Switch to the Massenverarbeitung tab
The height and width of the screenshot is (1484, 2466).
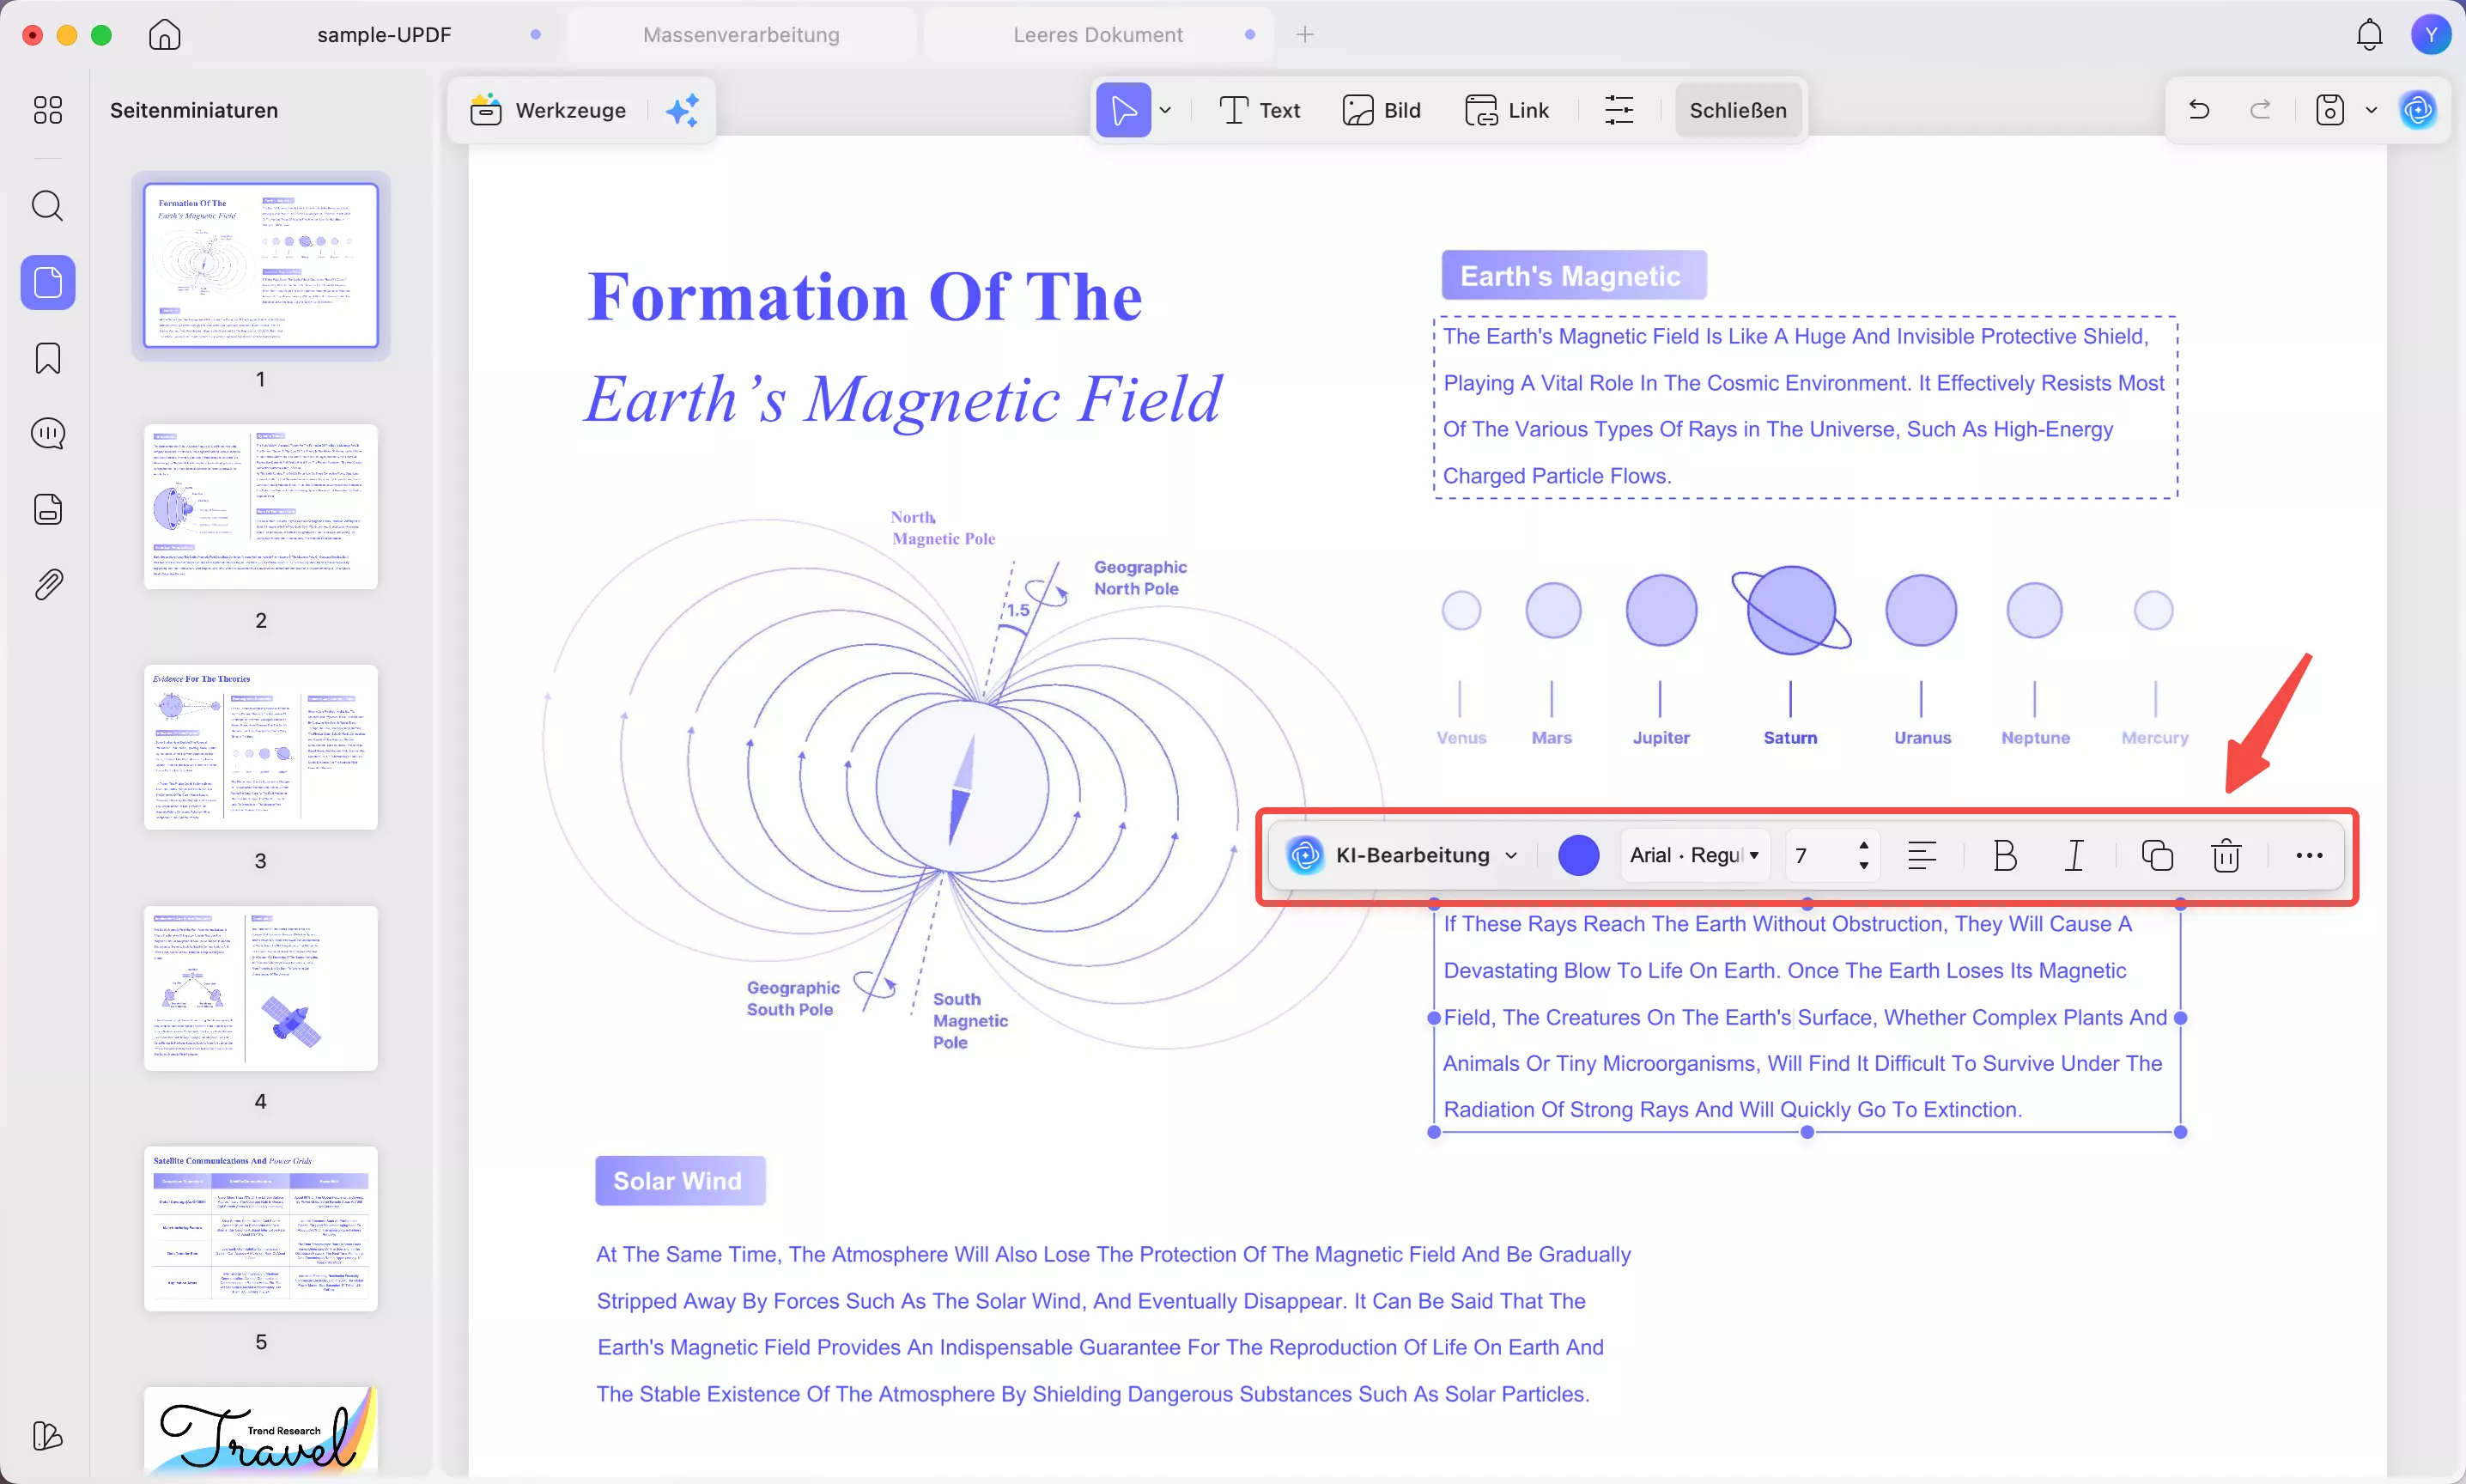[741, 35]
